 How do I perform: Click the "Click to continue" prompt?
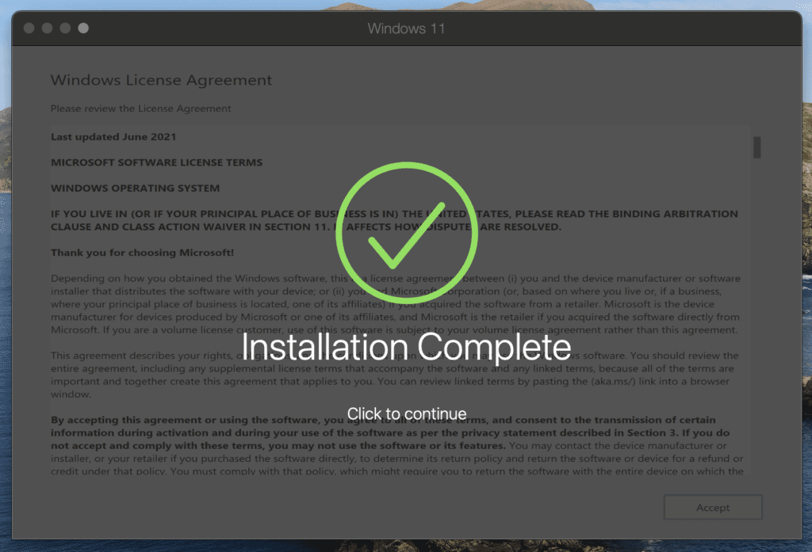(x=407, y=414)
